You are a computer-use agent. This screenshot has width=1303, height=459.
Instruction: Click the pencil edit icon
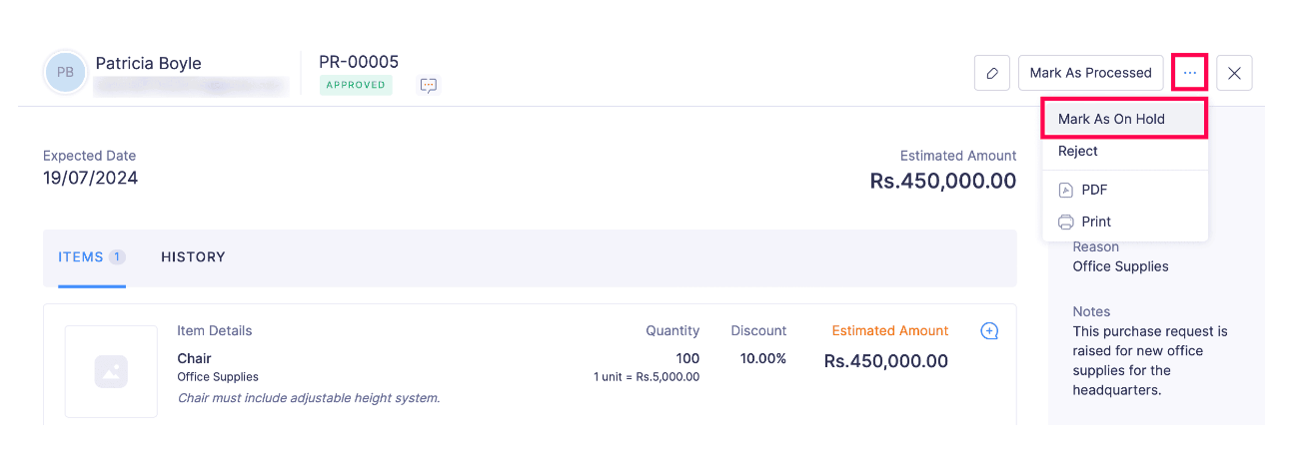[991, 73]
